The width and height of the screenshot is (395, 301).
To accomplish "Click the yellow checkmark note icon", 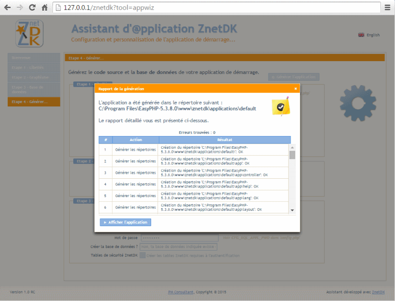I will point(280,106).
